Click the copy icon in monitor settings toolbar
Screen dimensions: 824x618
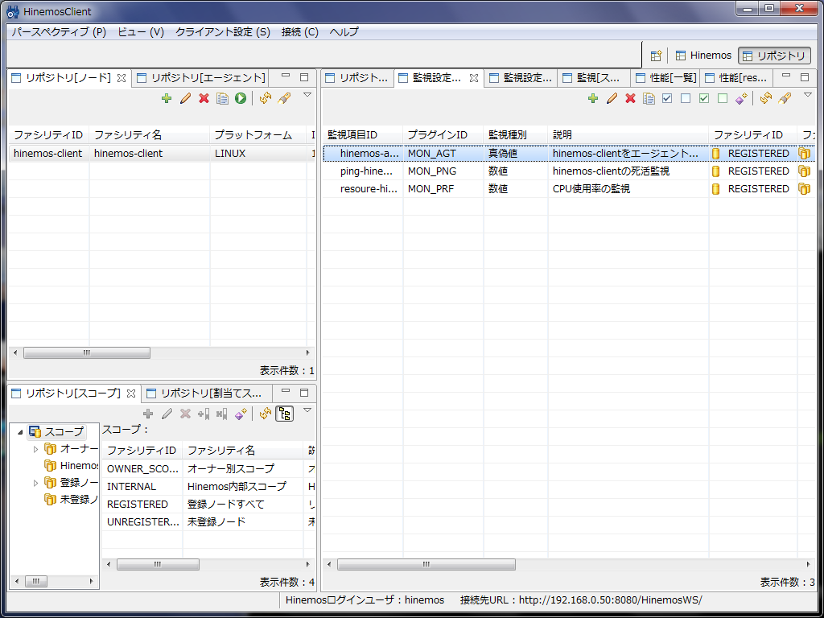[649, 98]
